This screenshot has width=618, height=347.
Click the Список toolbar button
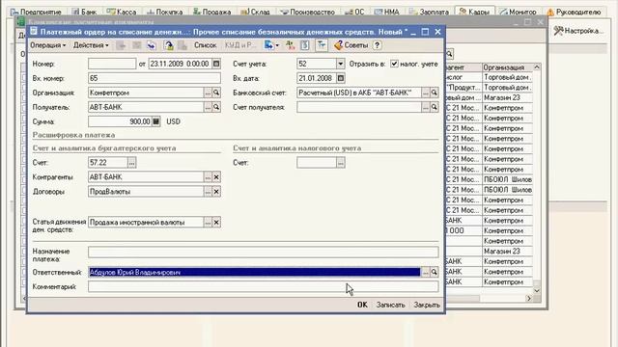(206, 45)
